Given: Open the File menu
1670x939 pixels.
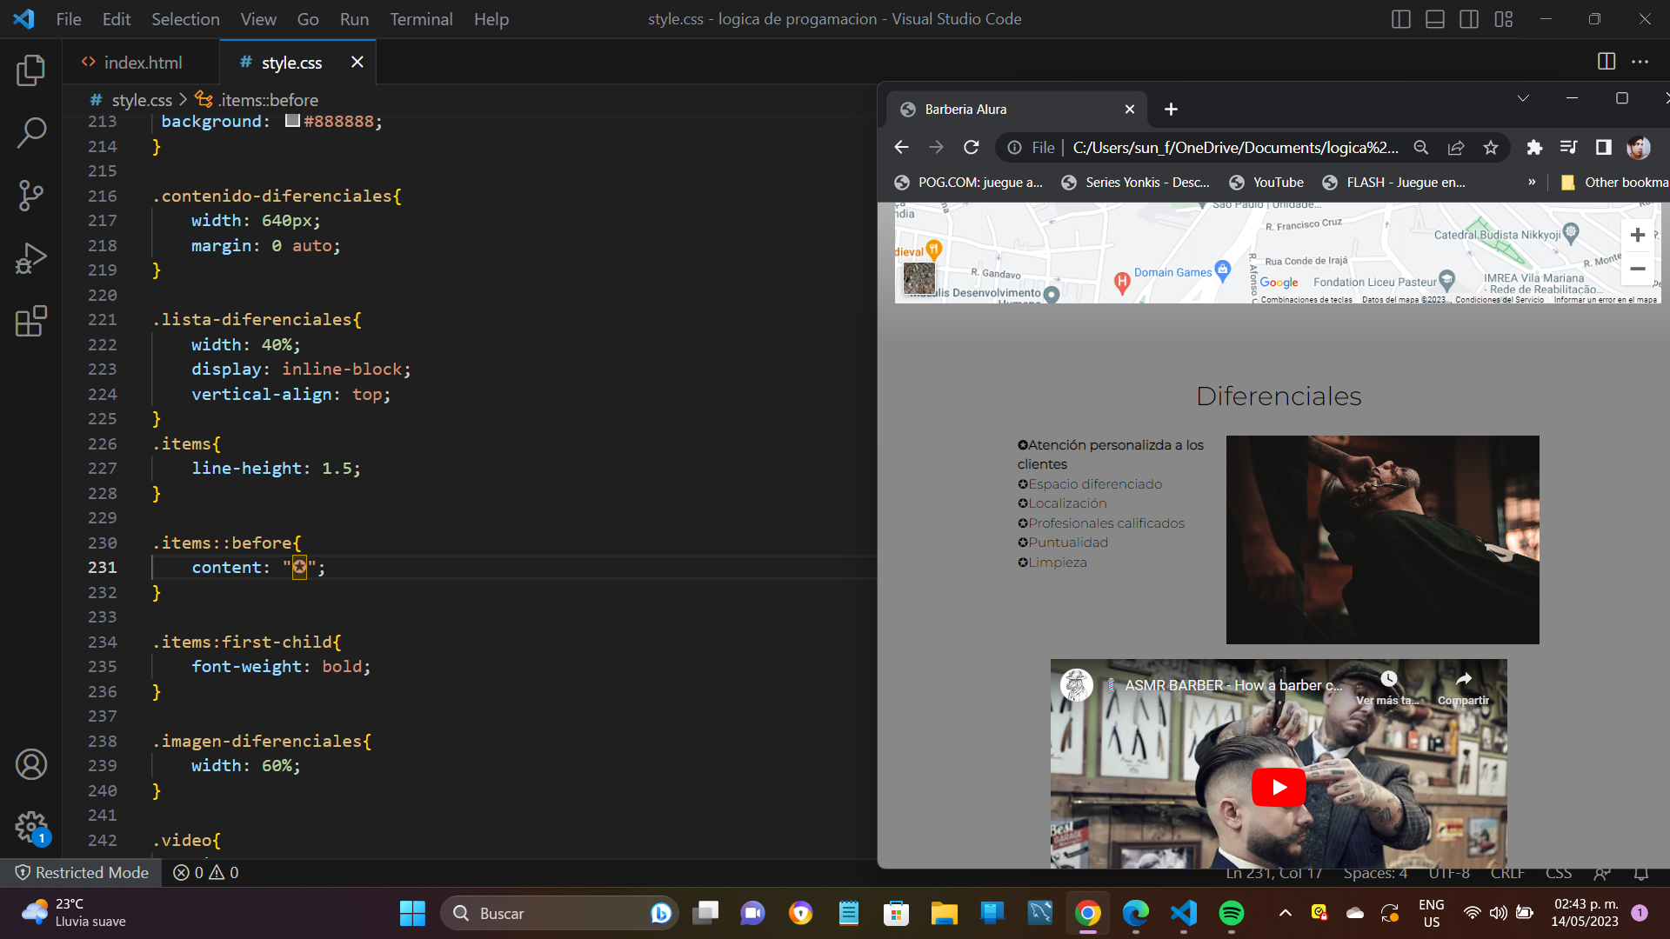Looking at the screenshot, I should [69, 19].
